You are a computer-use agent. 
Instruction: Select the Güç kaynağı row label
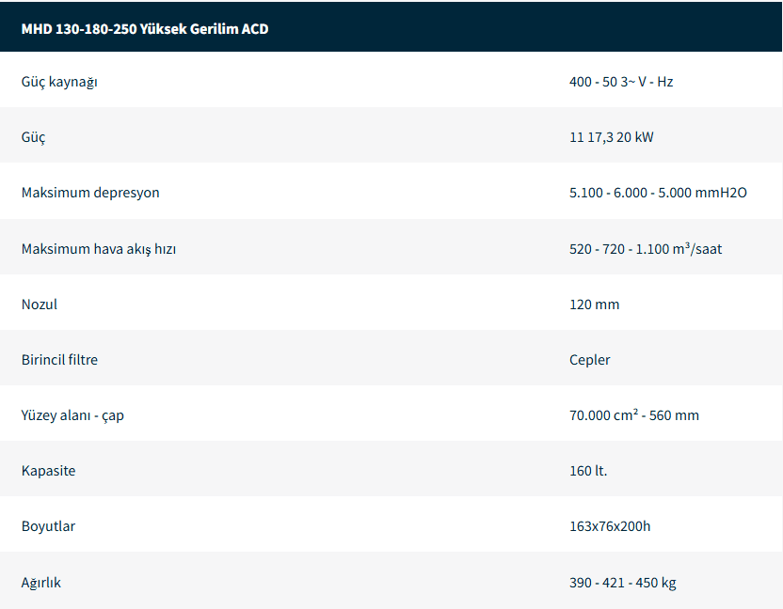tap(59, 82)
